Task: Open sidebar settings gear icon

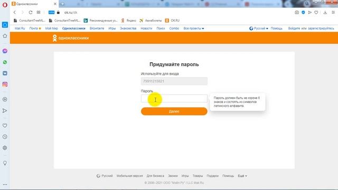Action: click(x=5, y=148)
